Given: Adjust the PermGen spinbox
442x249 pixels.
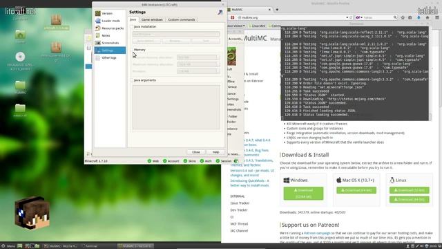Looking at the screenshot, I should tap(198, 71).
